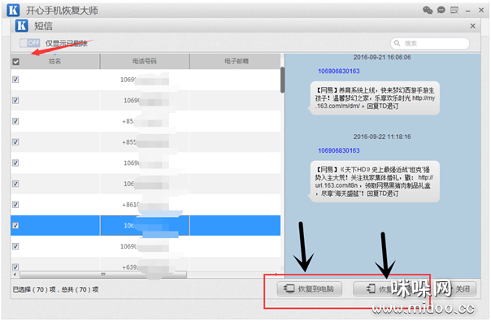Viewport: 491px width, 321px height.
Task: Uncheck the second row checkbox in list
Action: pyautogui.click(x=15, y=100)
